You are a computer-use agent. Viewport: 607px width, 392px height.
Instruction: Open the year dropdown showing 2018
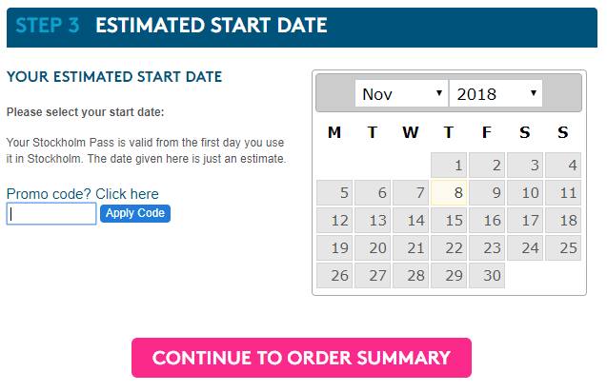(x=496, y=94)
